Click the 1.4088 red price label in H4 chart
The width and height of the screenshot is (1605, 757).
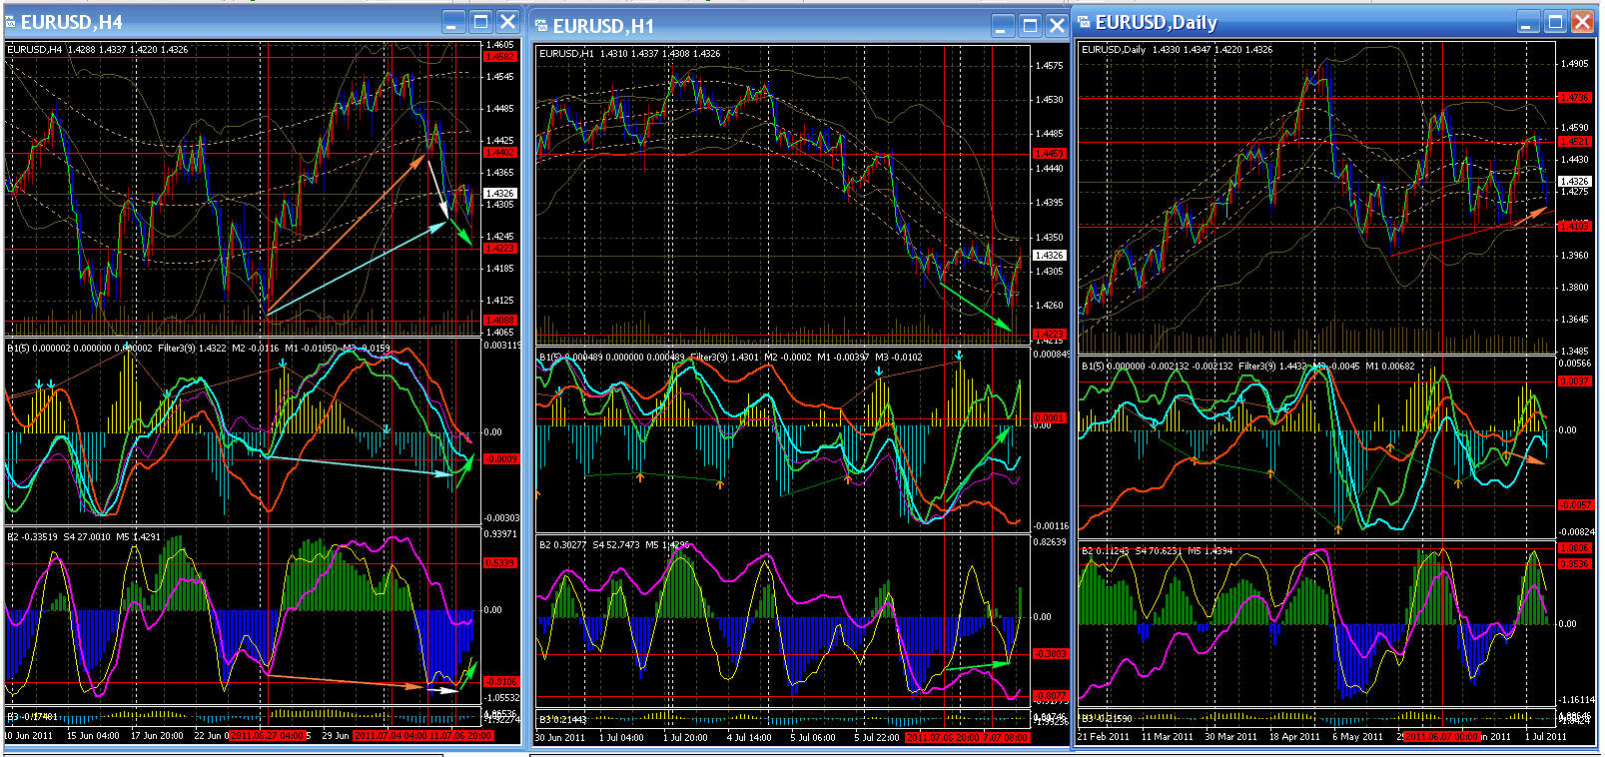pos(500,321)
